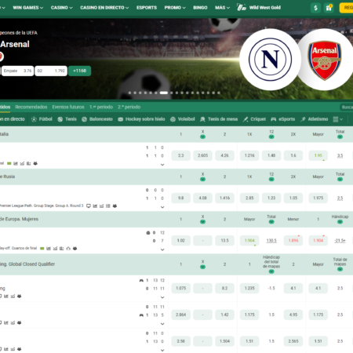
Task: Select the Empate 3.76 odds button
Action: (17, 71)
